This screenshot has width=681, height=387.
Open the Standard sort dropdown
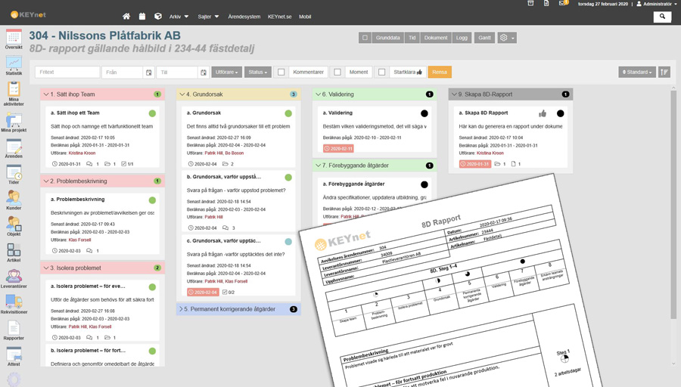[x=636, y=73]
